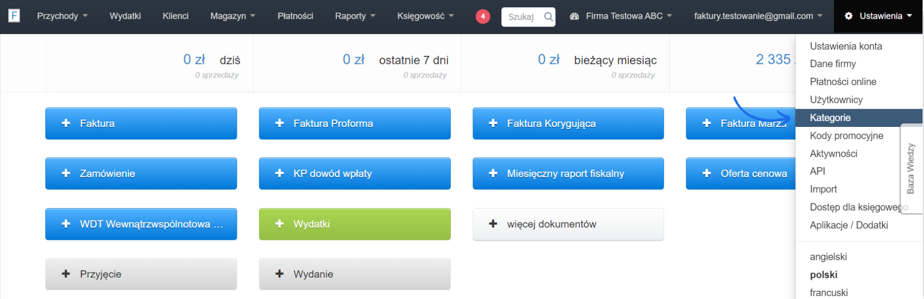Image resolution: width=924 pixels, height=299 pixels.
Task: Collapse the Ustawienia dropdown
Action: click(x=879, y=16)
